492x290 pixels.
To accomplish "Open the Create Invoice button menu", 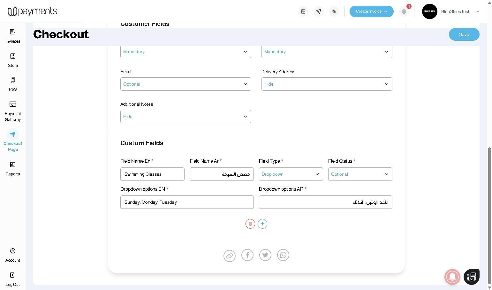I will coord(372,11).
